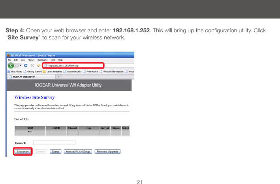280x184 pixels.
Task: Click the BSSID column header
Action: [56, 128]
